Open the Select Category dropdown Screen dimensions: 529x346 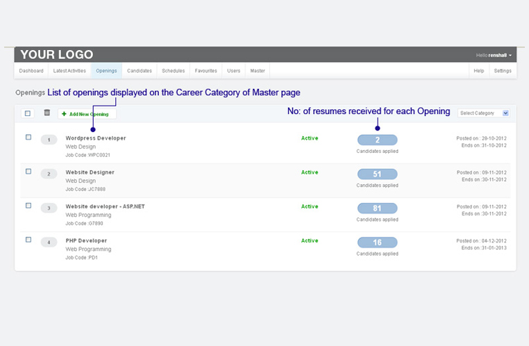(x=484, y=113)
